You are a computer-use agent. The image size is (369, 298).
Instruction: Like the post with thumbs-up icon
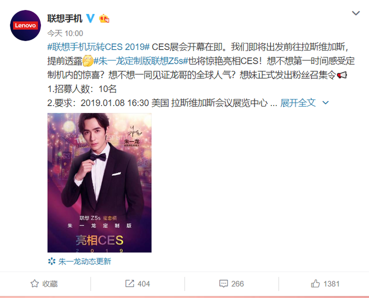(x=315, y=283)
